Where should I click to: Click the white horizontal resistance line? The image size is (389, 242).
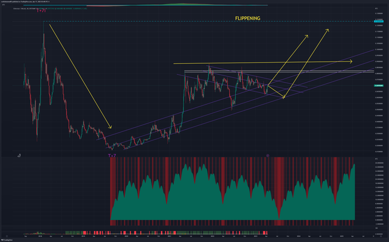[x=279, y=72]
